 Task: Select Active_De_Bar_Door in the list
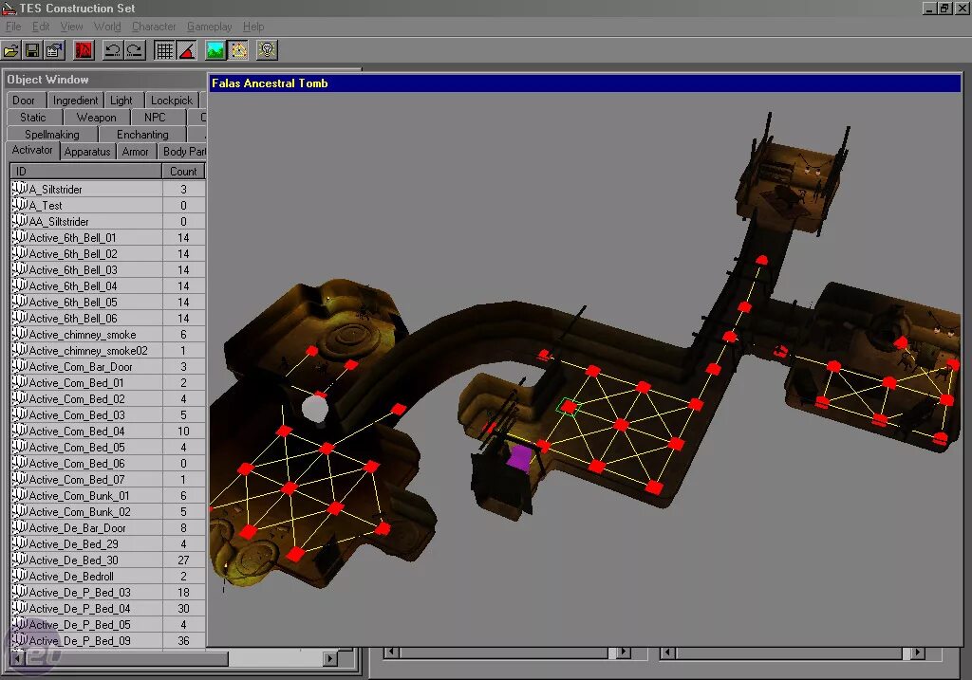point(108,527)
